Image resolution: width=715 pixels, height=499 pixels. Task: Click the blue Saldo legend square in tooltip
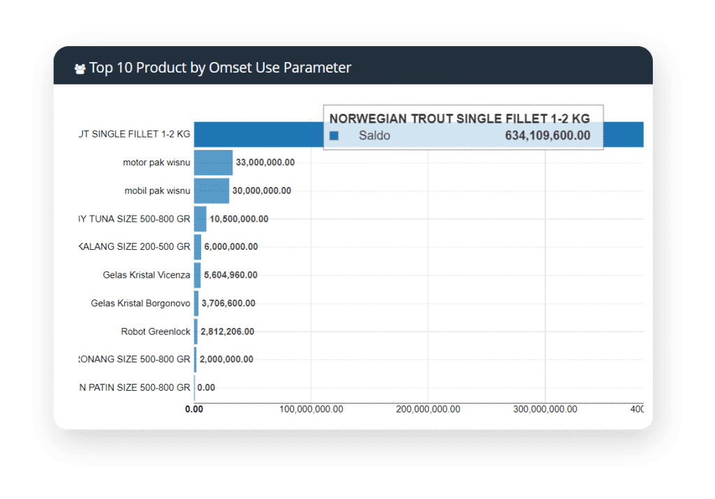(x=334, y=135)
